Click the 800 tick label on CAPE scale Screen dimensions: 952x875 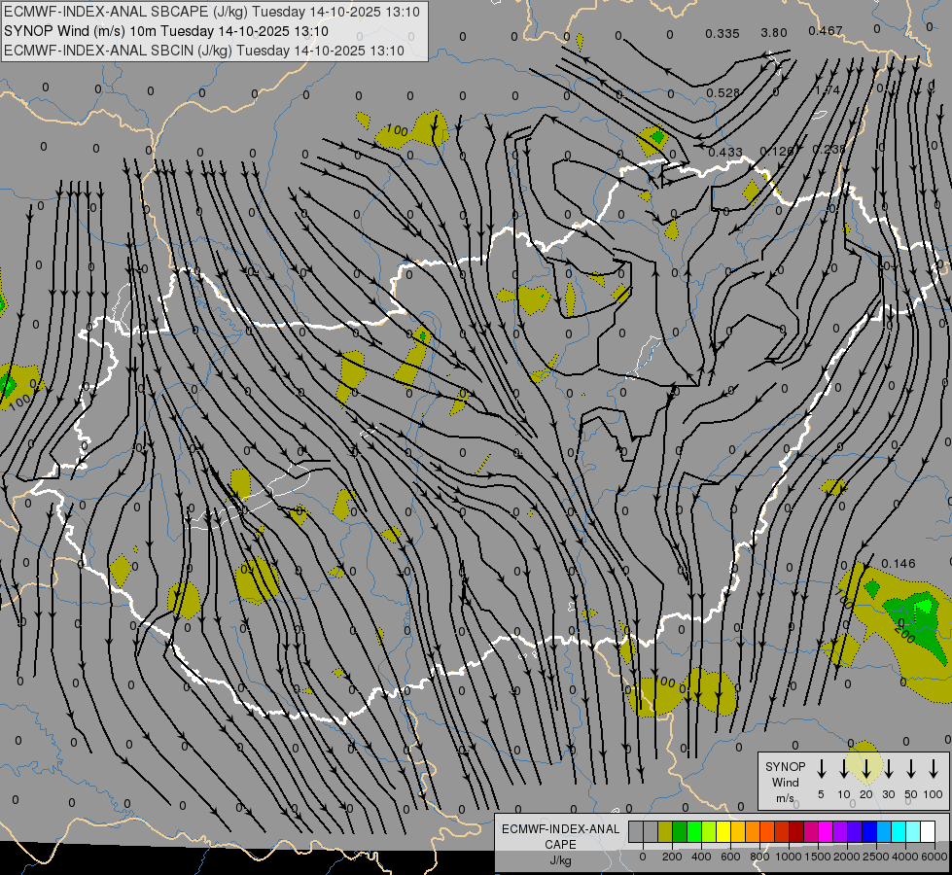pyautogui.click(x=759, y=857)
